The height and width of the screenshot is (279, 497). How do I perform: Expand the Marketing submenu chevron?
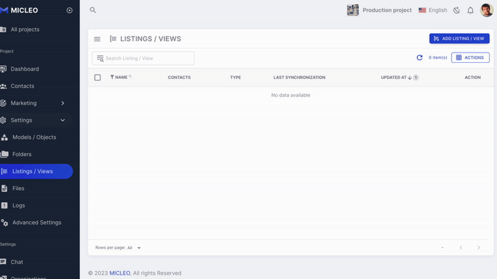click(x=63, y=103)
